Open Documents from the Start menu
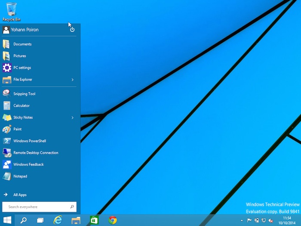301x226 pixels. point(22,44)
